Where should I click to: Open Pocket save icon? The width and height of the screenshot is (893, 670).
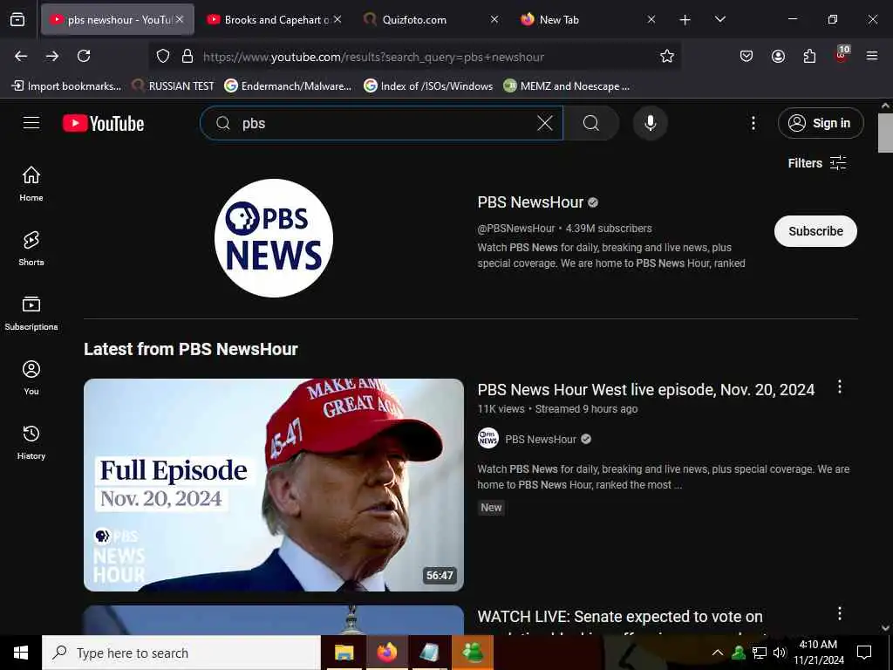pos(746,56)
